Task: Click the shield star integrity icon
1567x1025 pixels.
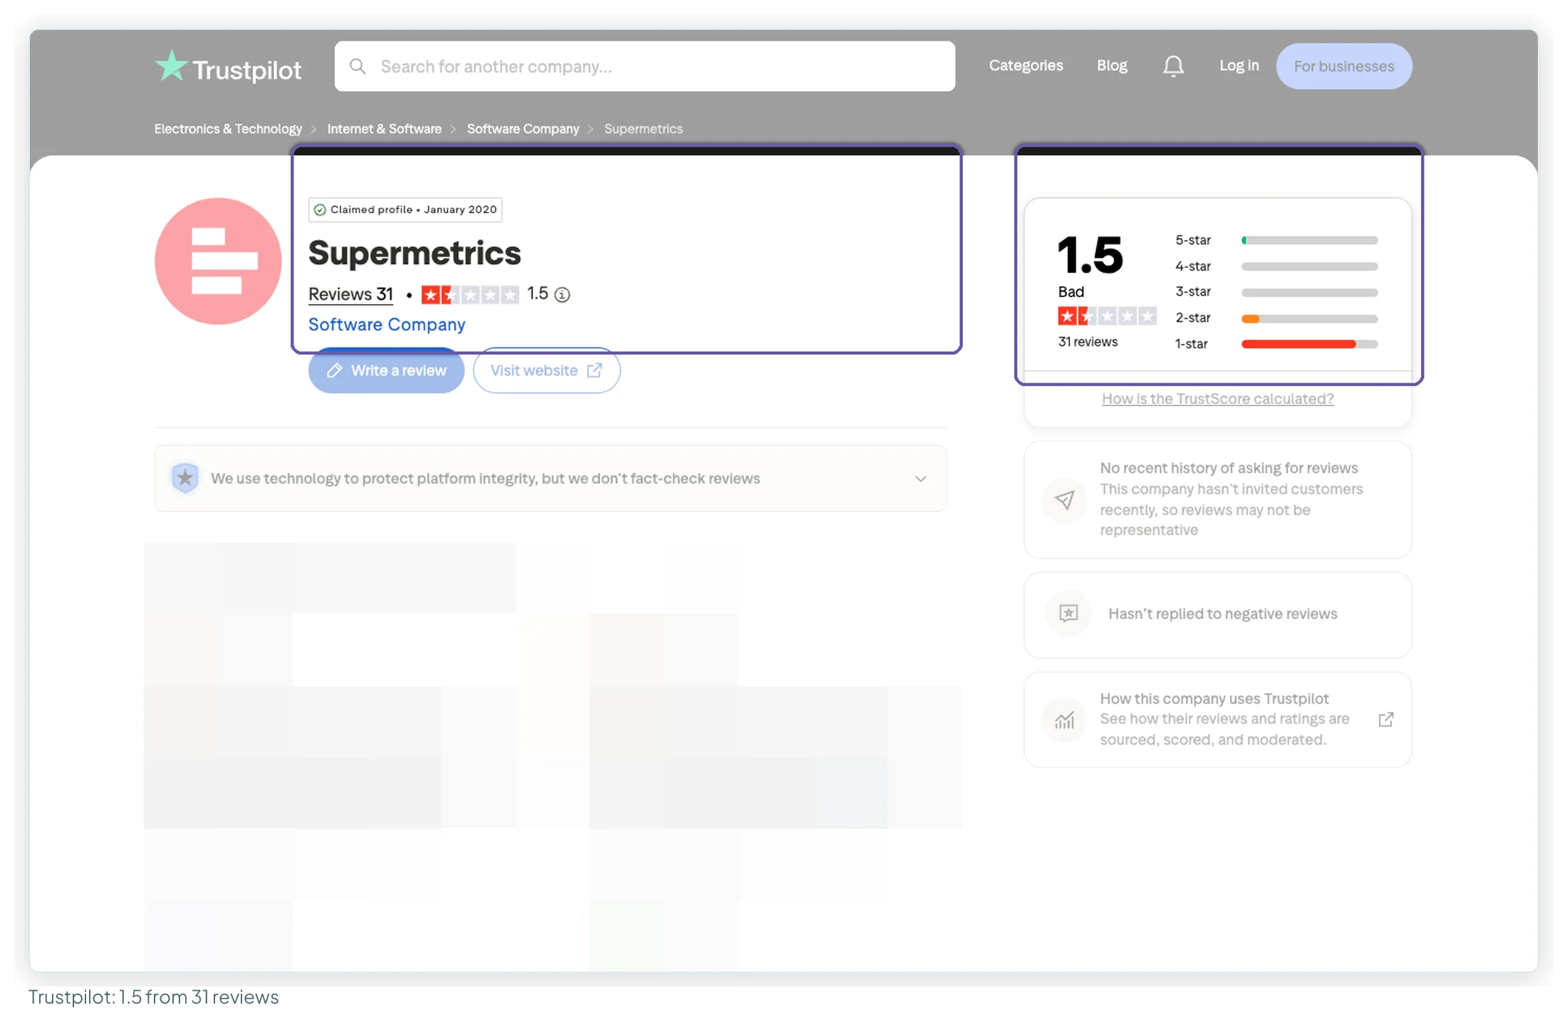Action: click(185, 478)
